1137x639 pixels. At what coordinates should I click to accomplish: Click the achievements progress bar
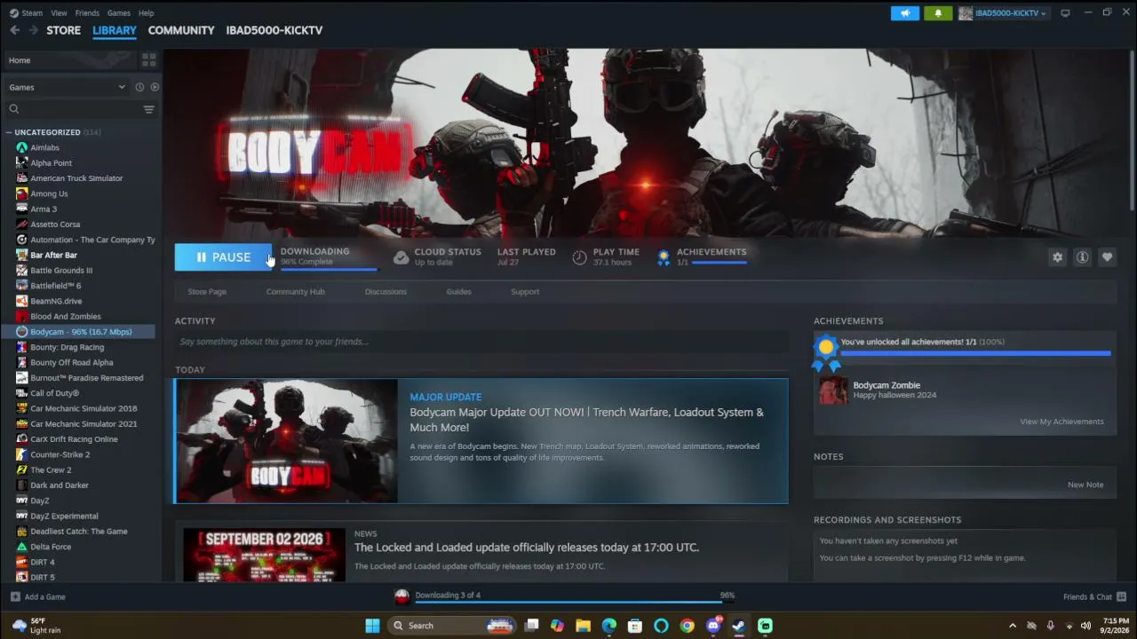point(975,353)
